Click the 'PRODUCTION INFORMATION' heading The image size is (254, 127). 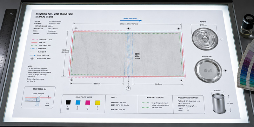[x=188, y=98]
